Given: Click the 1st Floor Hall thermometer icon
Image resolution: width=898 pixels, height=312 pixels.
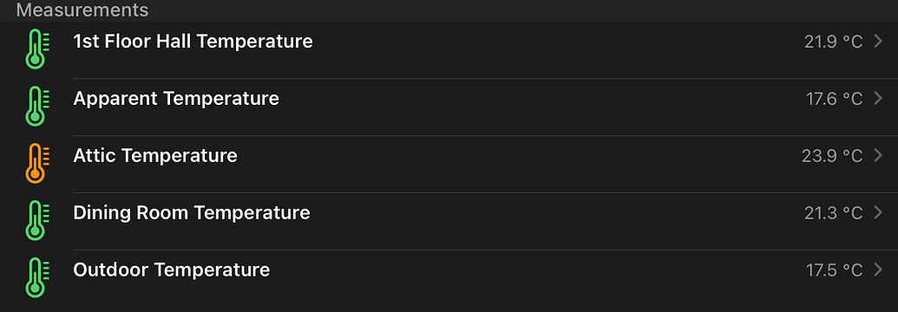Looking at the screenshot, I should [37, 49].
